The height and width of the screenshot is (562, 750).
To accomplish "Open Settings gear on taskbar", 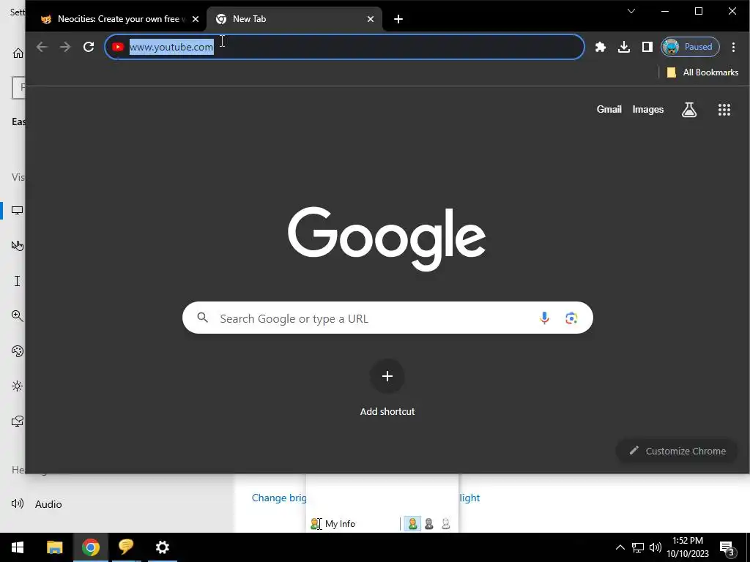I will pos(163,547).
